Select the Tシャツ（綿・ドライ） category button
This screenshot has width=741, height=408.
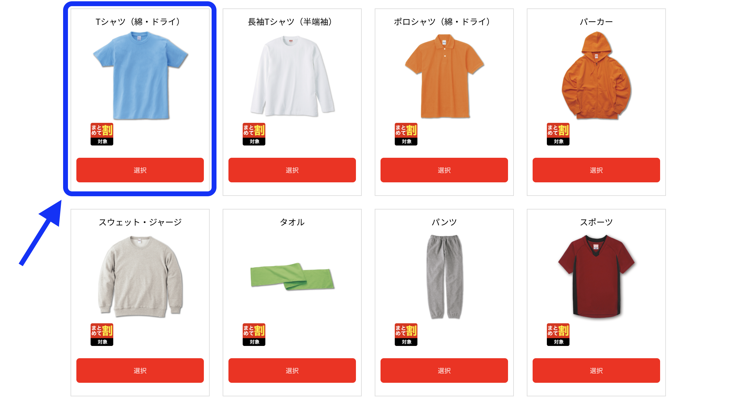140,170
